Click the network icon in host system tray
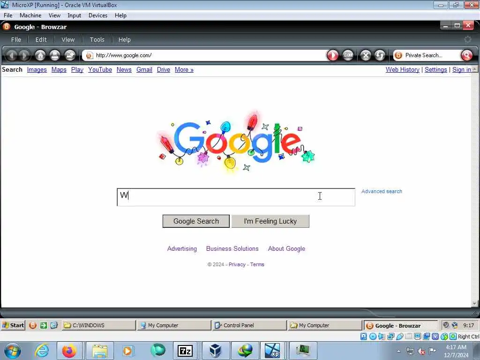 (410, 352)
